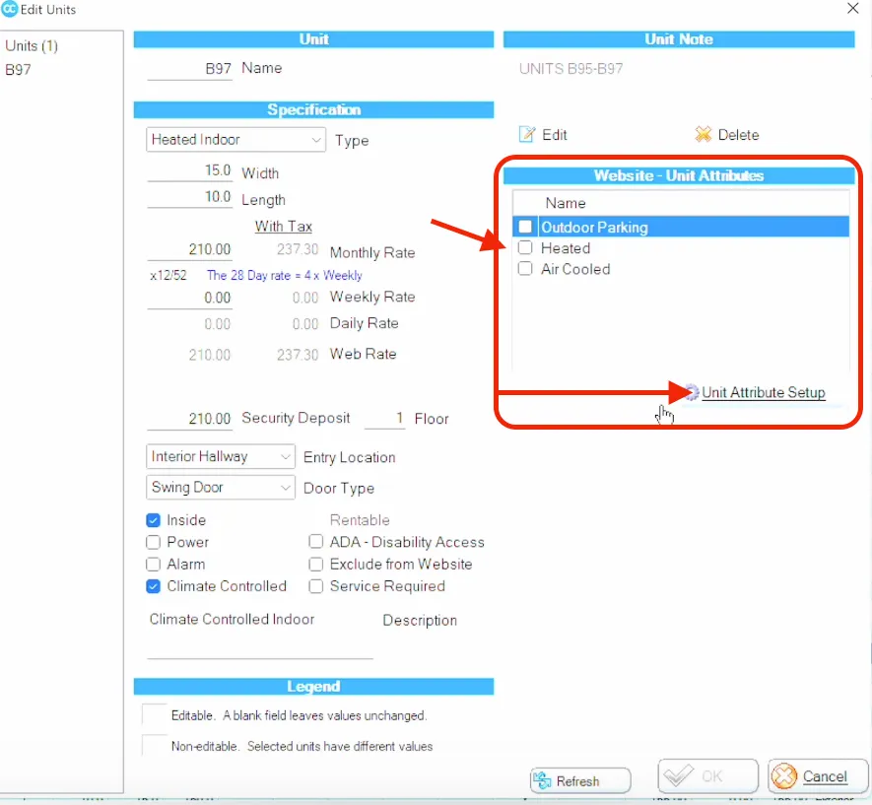Click the Weekly Rate field showing 0.00

click(189, 298)
